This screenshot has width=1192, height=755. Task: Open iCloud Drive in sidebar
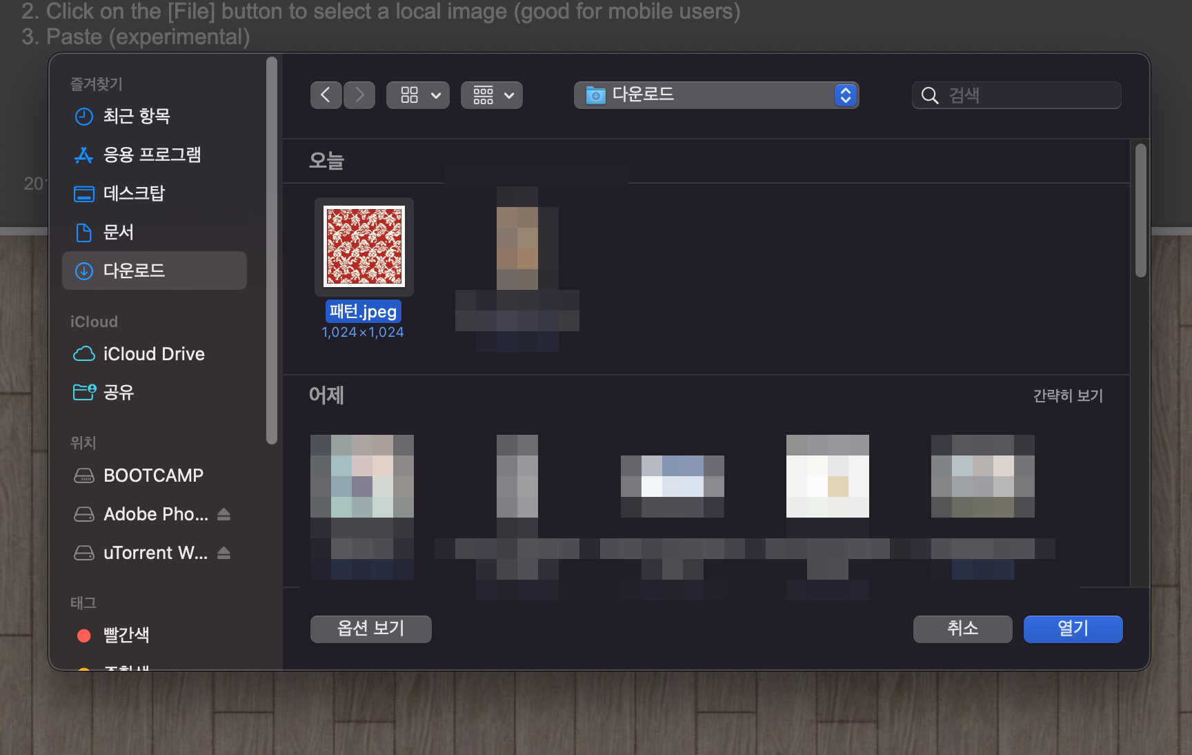click(155, 354)
